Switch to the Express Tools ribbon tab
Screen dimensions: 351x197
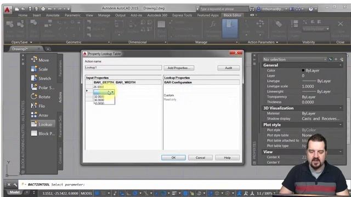coord(182,15)
